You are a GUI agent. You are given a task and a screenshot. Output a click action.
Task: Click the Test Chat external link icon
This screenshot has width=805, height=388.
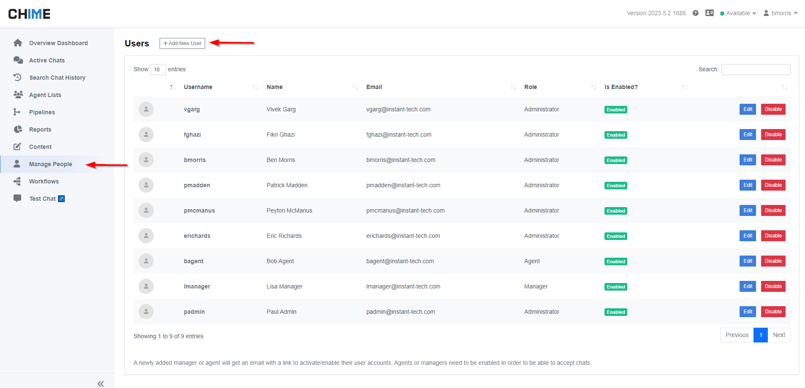(x=62, y=199)
